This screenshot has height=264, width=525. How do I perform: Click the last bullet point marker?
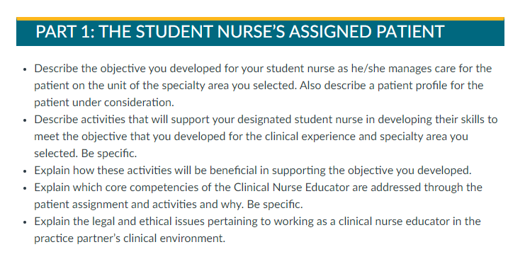click(25, 222)
